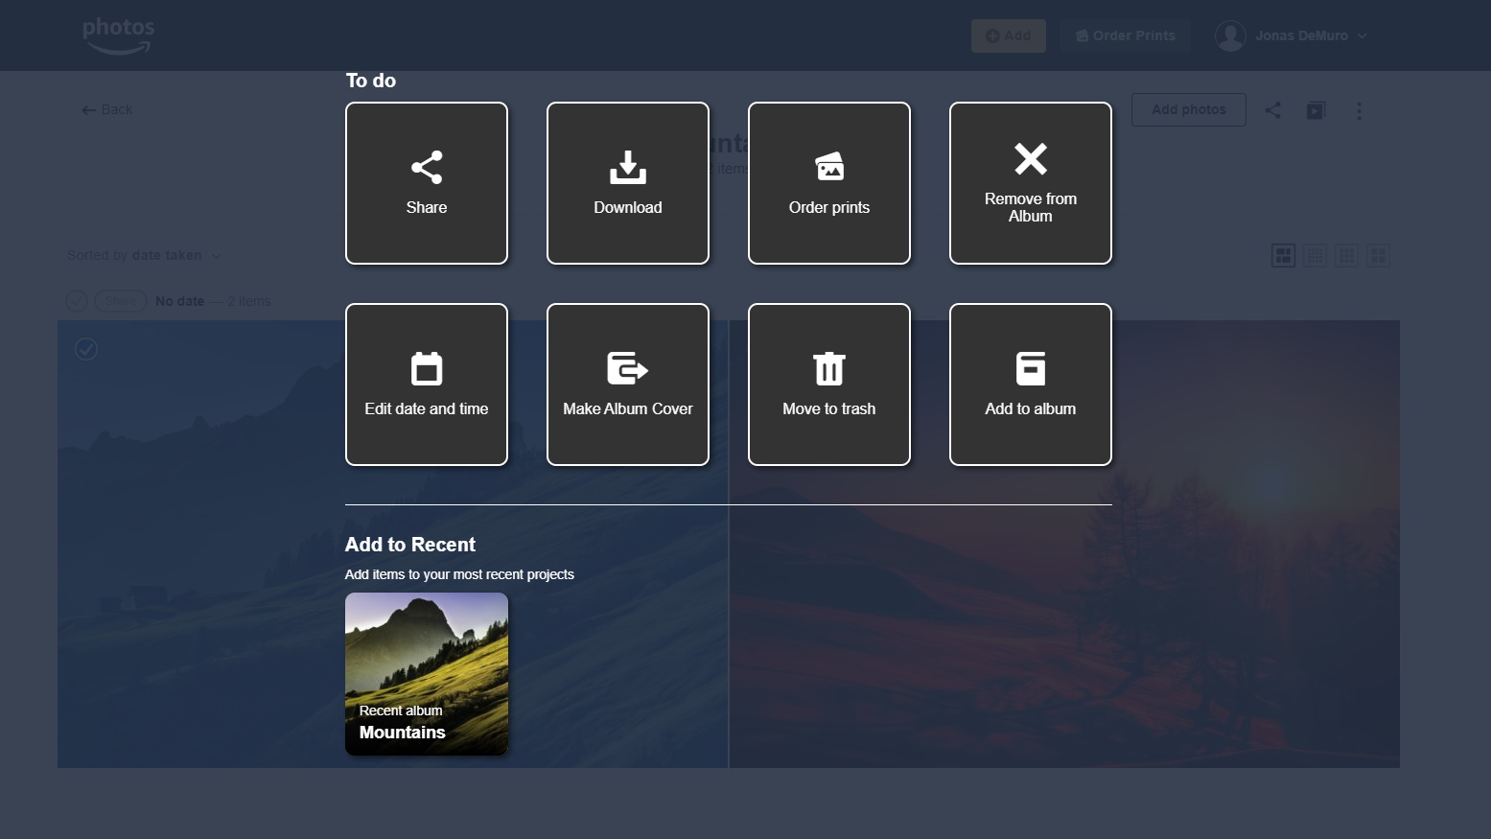Switch to the fourth grid view icon

click(1378, 255)
